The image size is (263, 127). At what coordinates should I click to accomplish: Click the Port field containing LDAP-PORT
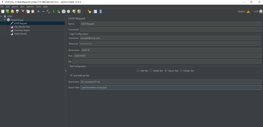coord(167,56)
